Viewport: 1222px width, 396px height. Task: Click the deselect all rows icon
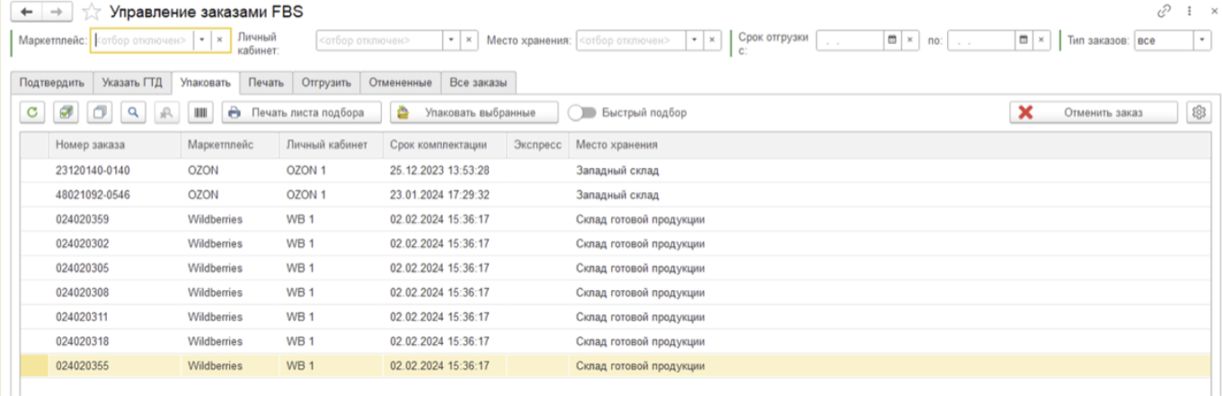coord(100,113)
